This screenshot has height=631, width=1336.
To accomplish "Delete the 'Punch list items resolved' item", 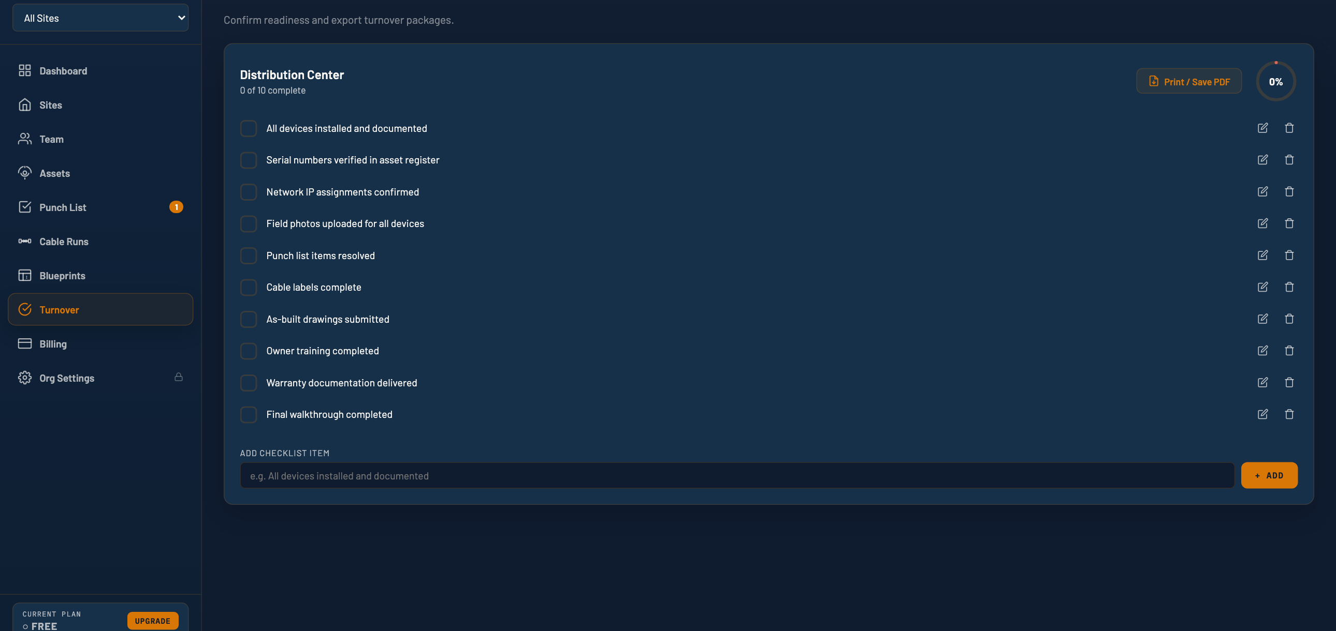I will pos(1289,256).
